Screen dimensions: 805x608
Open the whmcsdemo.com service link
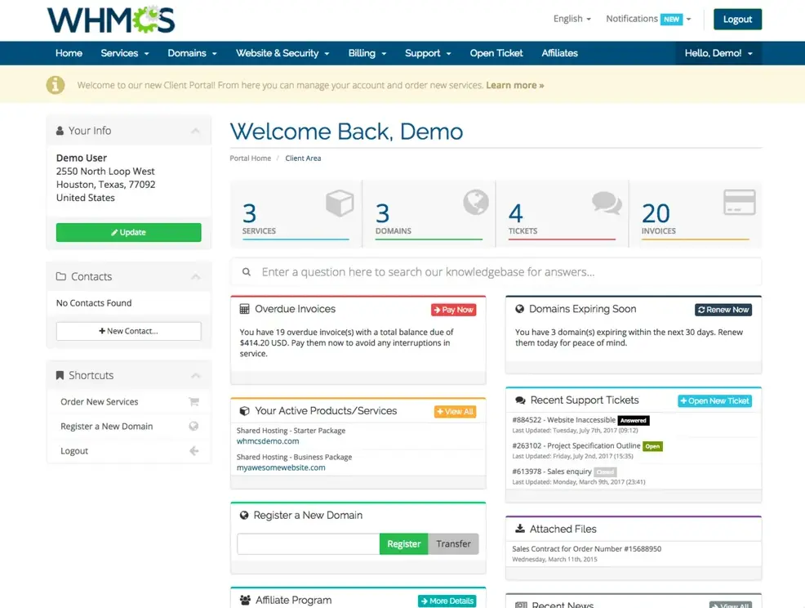tap(269, 441)
